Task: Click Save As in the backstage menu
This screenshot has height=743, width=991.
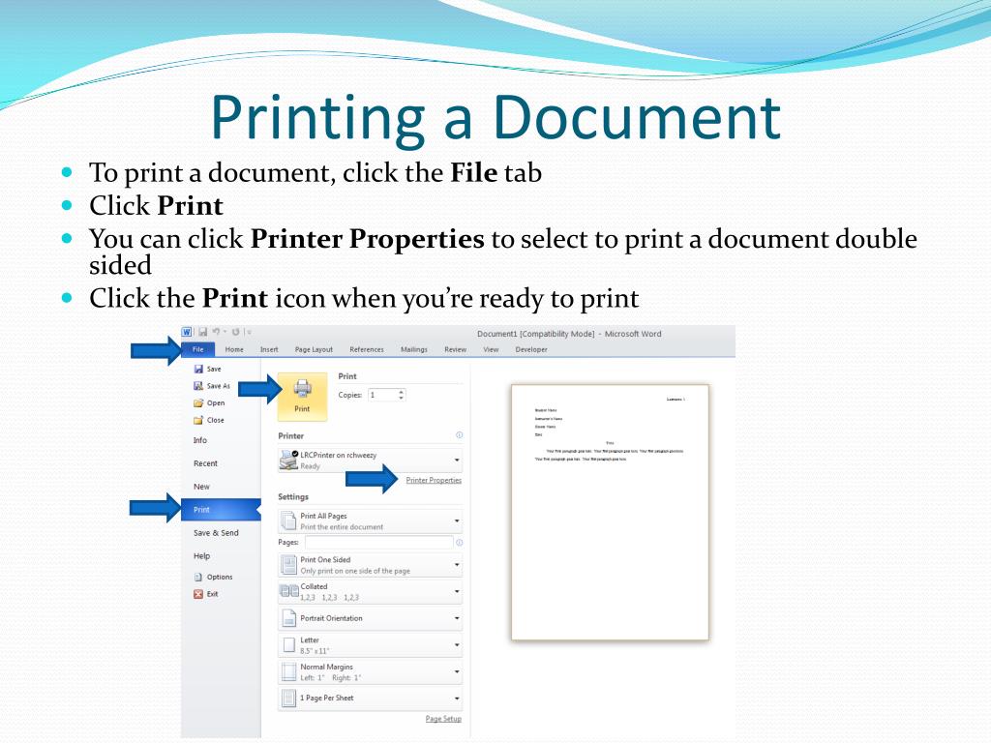Action: [x=212, y=386]
